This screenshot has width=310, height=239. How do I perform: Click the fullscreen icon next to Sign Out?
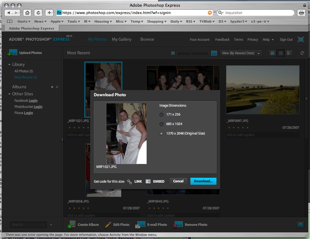[300, 40]
